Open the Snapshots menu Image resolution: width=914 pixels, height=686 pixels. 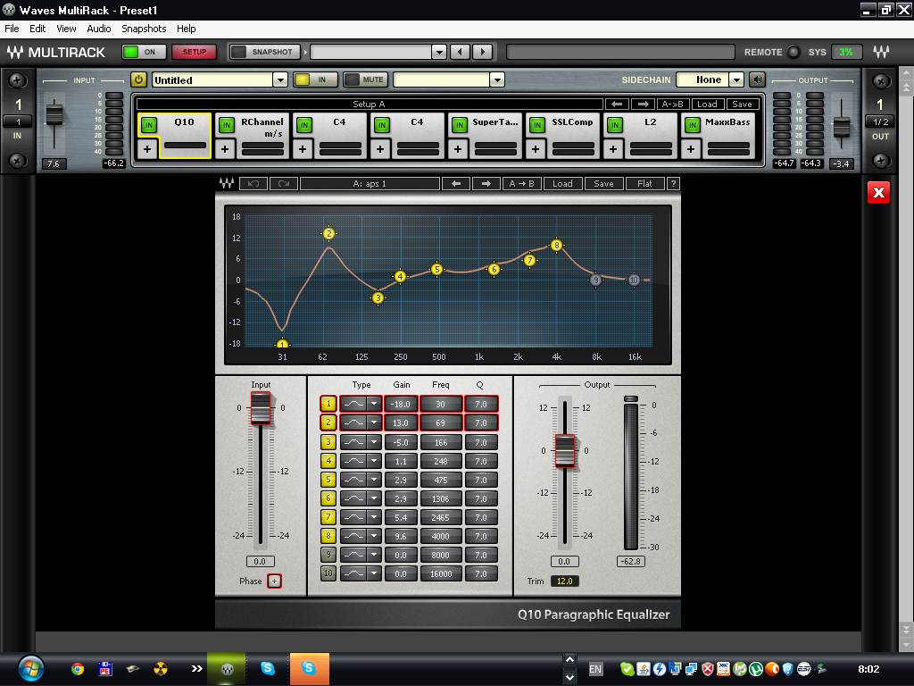tap(144, 29)
